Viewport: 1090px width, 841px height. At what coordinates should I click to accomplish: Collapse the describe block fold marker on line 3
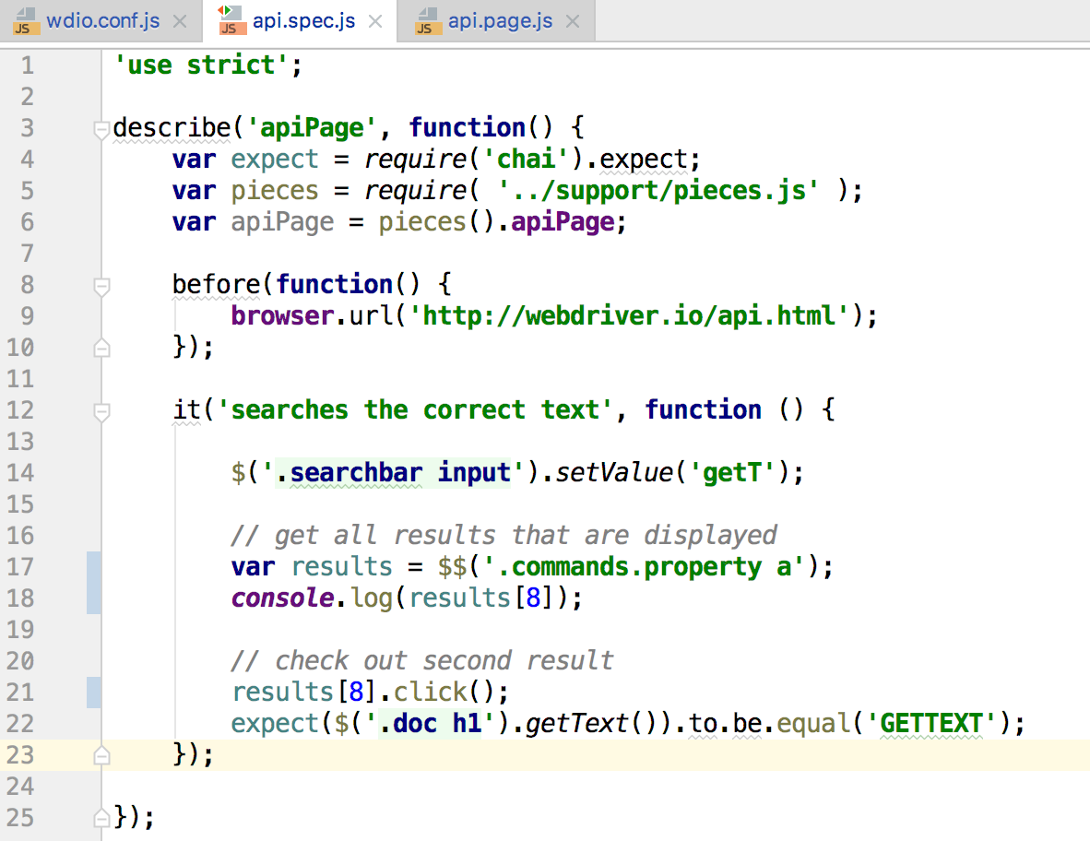(x=101, y=130)
